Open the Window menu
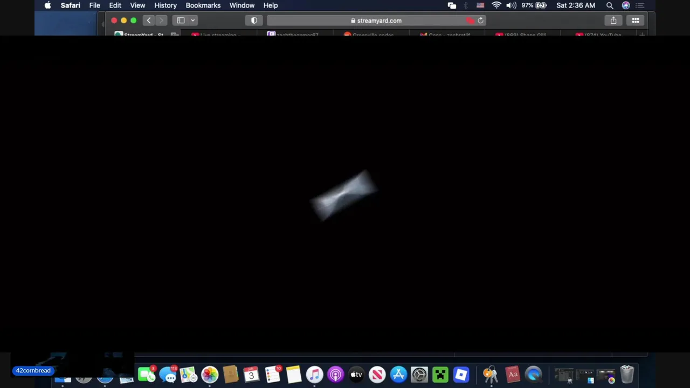 tap(242, 5)
